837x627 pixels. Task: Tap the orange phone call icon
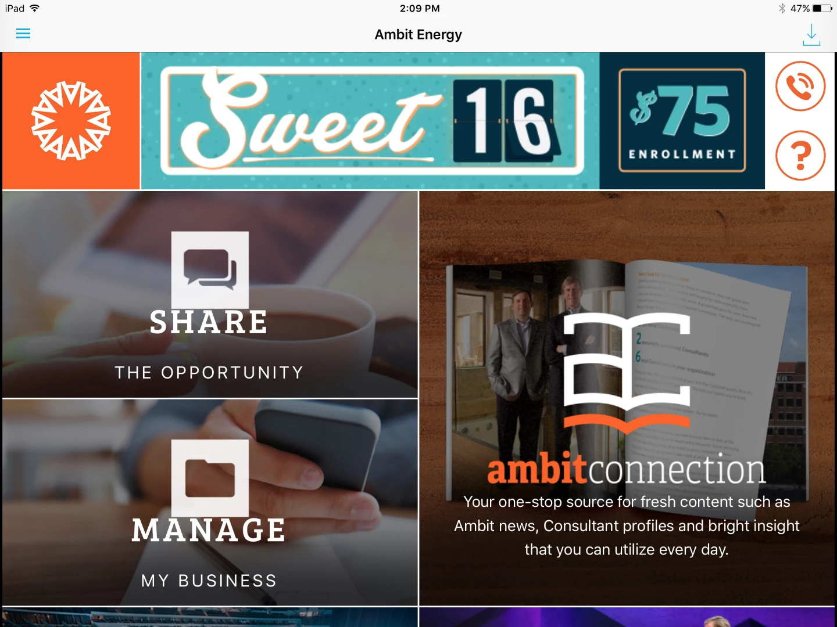(x=800, y=86)
